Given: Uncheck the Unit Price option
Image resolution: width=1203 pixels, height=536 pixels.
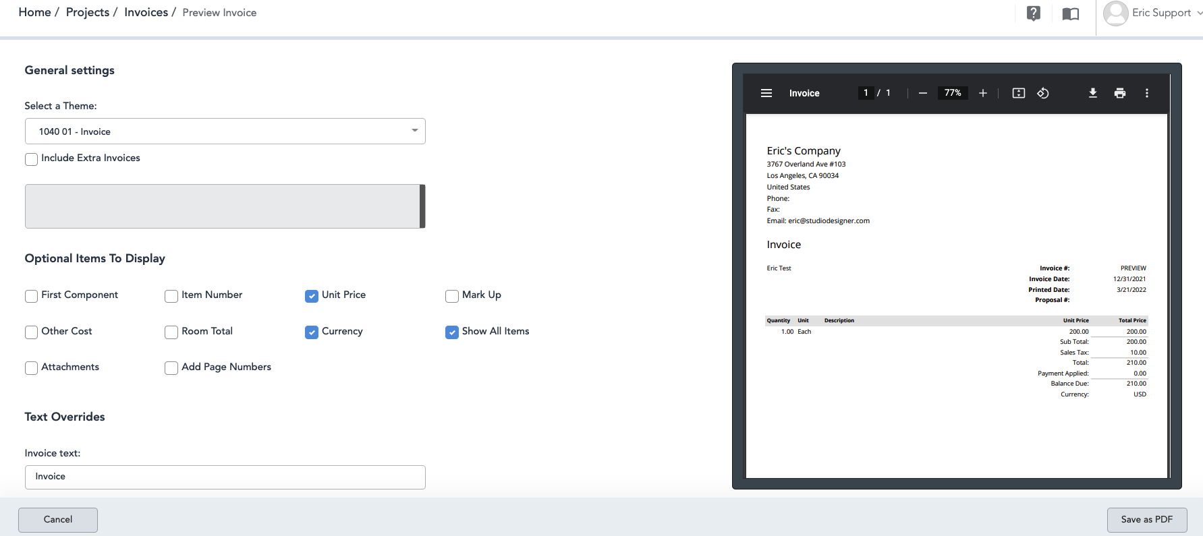Looking at the screenshot, I should point(312,296).
